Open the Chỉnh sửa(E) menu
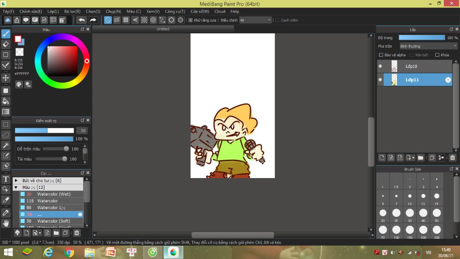 point(31,11)
